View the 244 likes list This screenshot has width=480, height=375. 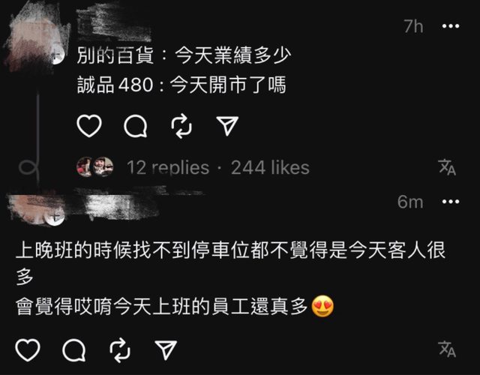(270, 168)
